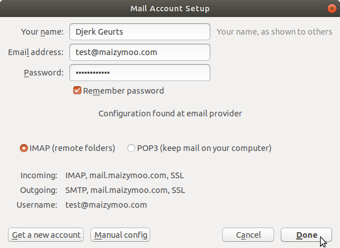Click the Remember password label text
This screenshot has height=248, width=340.
(x=123, y=91)
